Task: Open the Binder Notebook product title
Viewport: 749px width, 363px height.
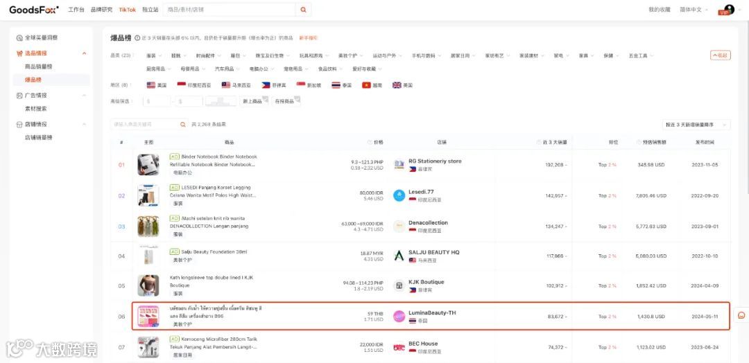Action: [213, 160]
